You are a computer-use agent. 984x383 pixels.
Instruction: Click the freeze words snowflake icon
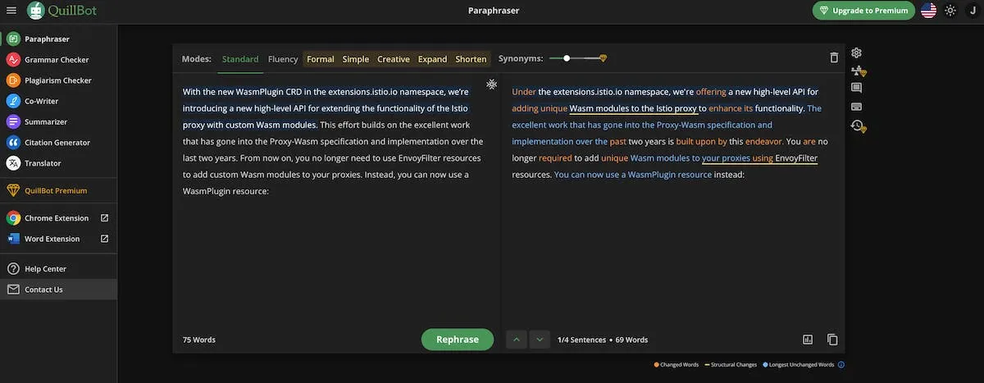[x=491, y=84]
